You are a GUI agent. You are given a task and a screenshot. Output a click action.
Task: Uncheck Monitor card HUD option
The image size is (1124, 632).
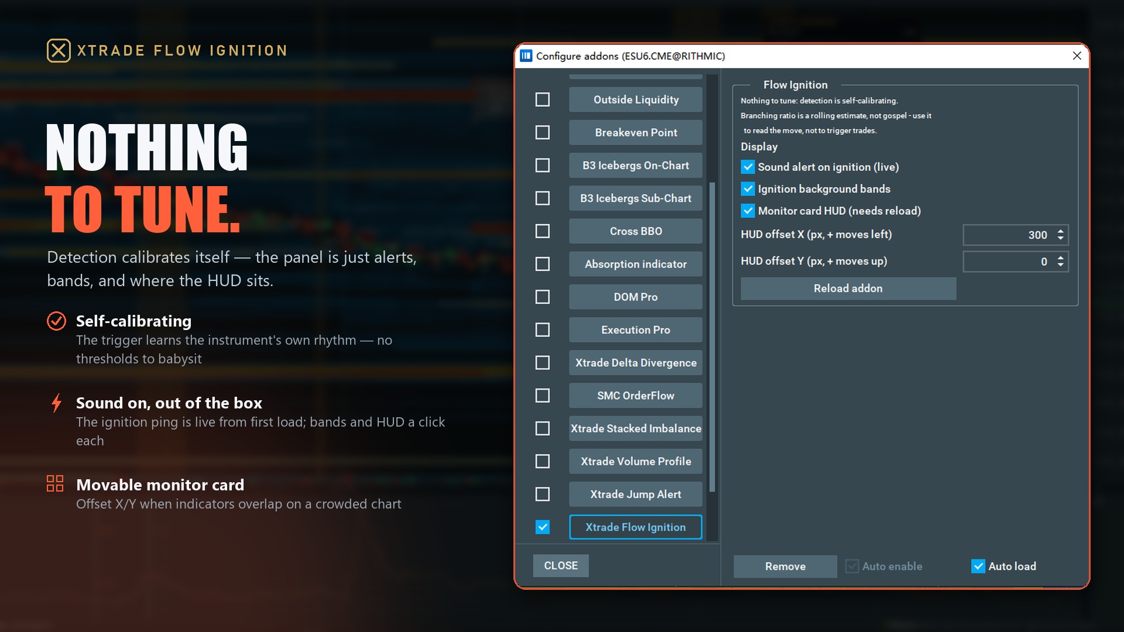(748, 211)
